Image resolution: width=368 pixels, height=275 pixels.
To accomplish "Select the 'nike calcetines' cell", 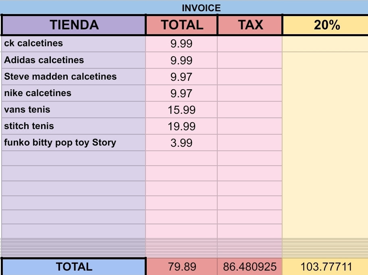I will [x=74, y=93].
